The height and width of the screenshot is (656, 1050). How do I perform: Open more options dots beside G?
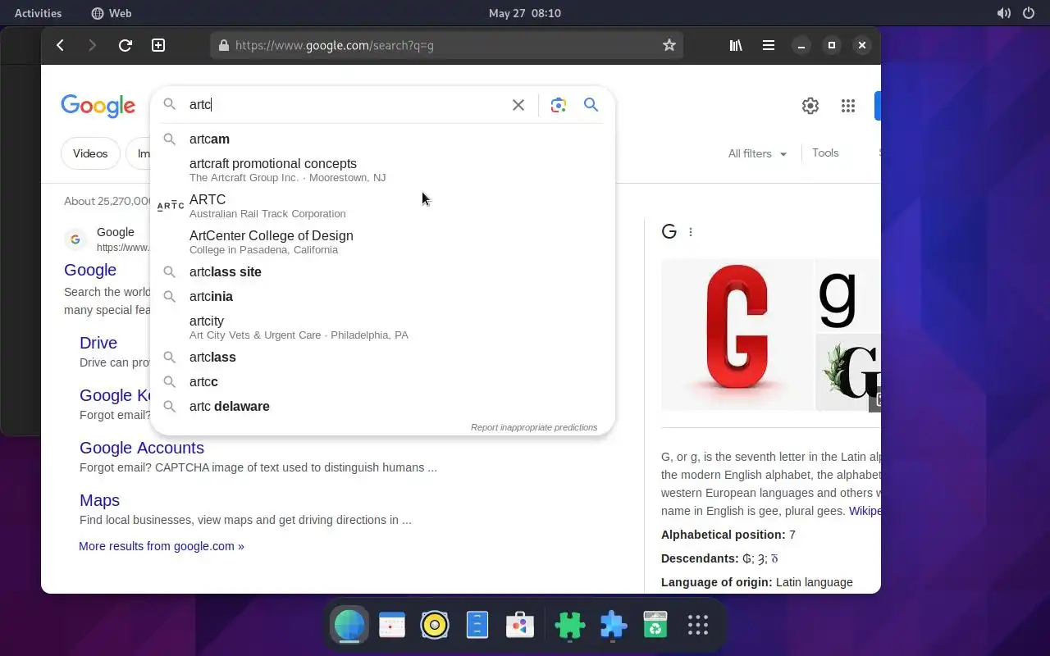tap(691, 232)
